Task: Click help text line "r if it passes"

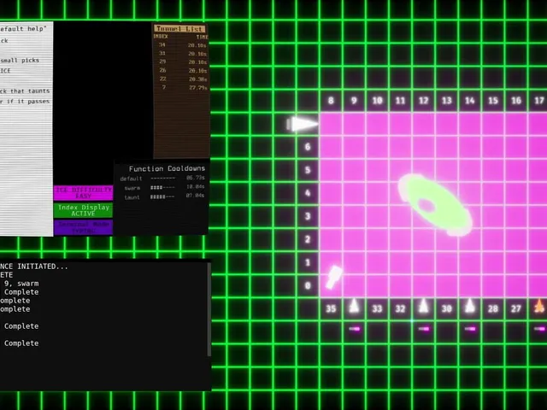Action: (25, 102)
